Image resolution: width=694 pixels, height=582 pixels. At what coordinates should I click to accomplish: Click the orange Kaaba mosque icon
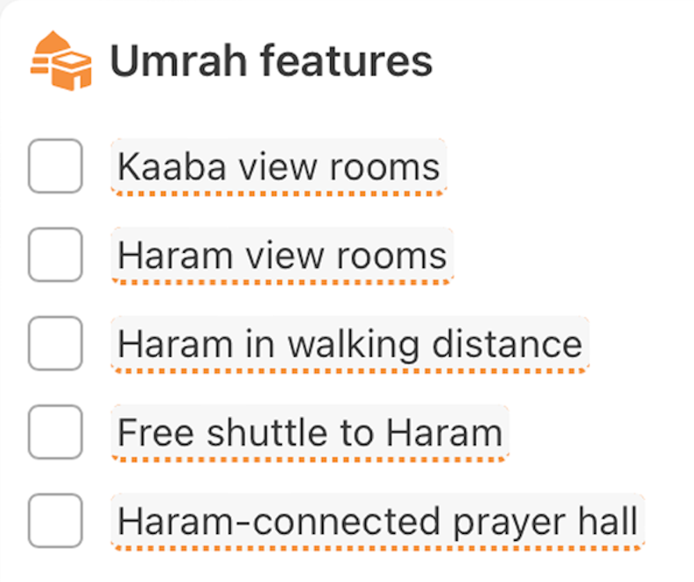[x=61, y=61]
